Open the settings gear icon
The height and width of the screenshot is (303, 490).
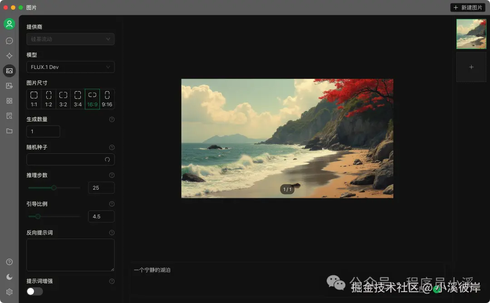click(x=9, y=292)
